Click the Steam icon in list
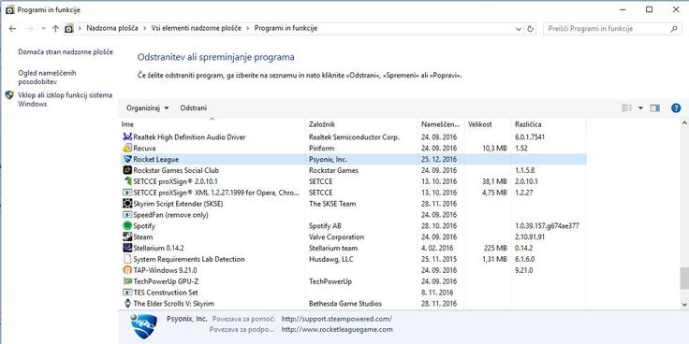This screenshot has width=689, height=344. pos(127,236)
